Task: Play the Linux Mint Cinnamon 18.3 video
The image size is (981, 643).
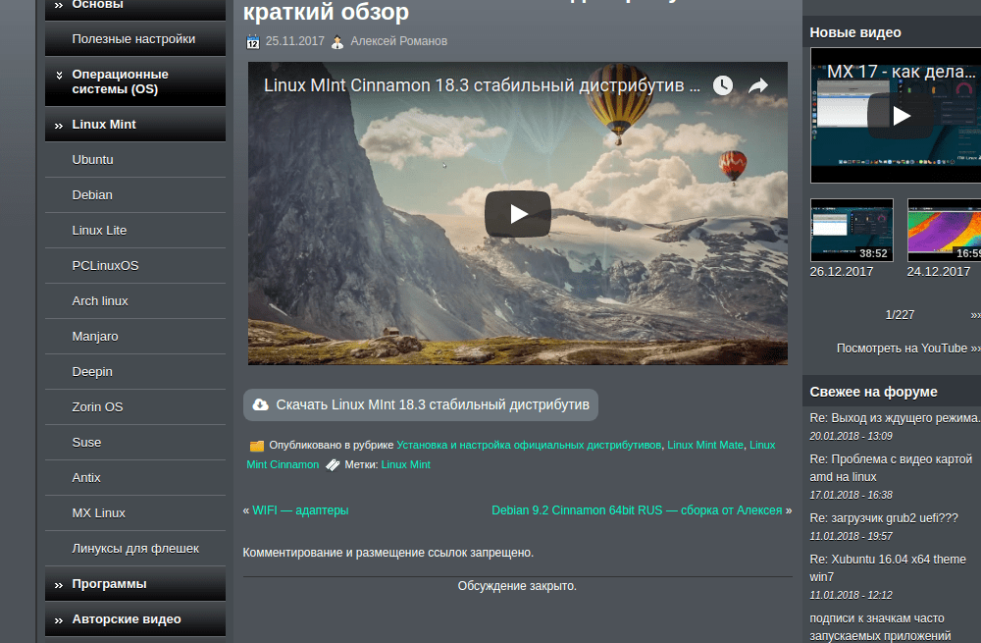Action: 517,214
